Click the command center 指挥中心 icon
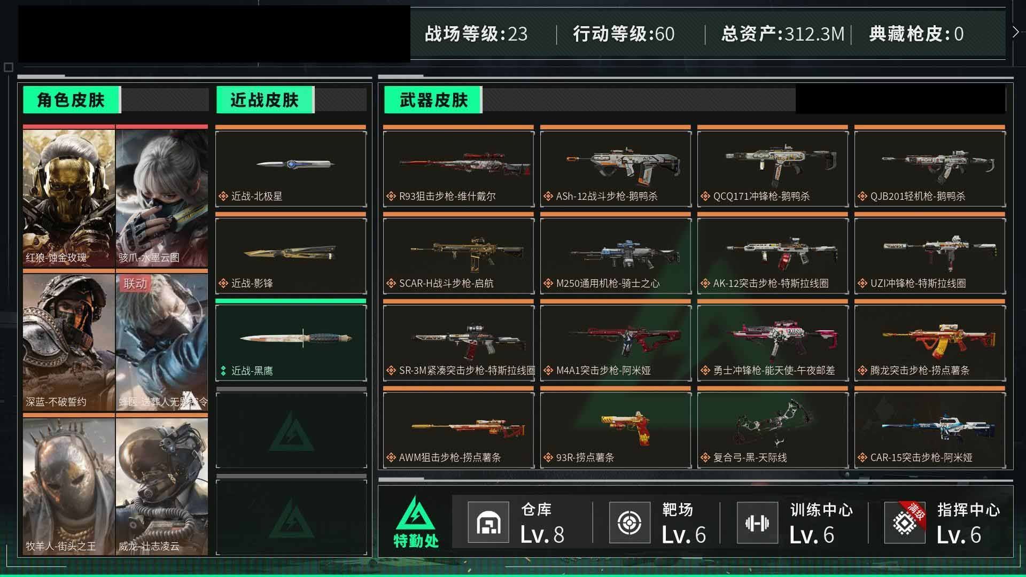 point(905,523)
